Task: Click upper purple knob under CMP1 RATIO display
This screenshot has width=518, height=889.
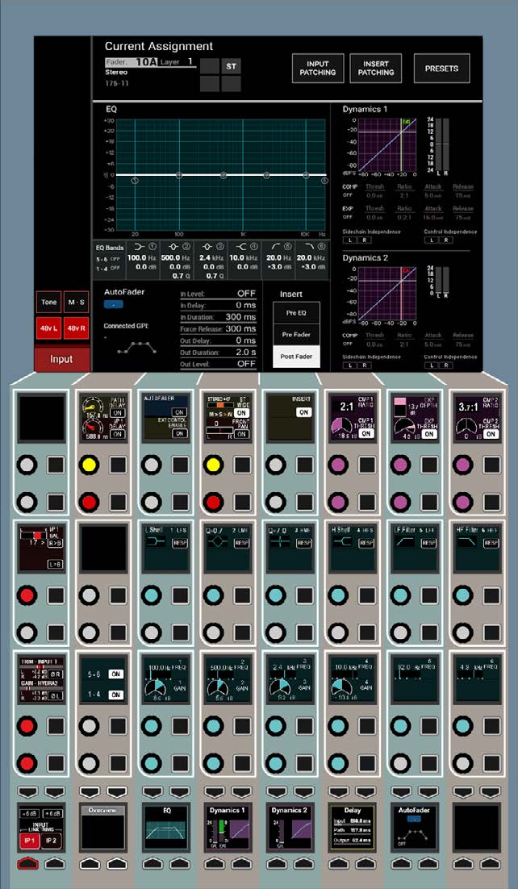Action: pos(337,465)
